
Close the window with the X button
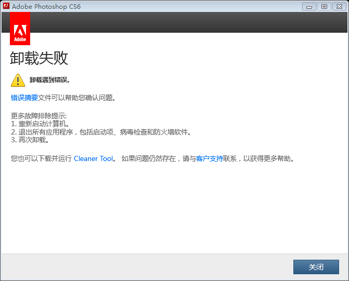pyautogui.click(x=339, y=7)
